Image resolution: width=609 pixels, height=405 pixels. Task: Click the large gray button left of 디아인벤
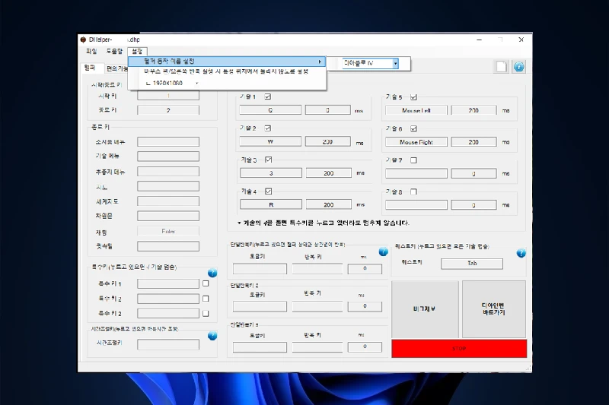425,309
